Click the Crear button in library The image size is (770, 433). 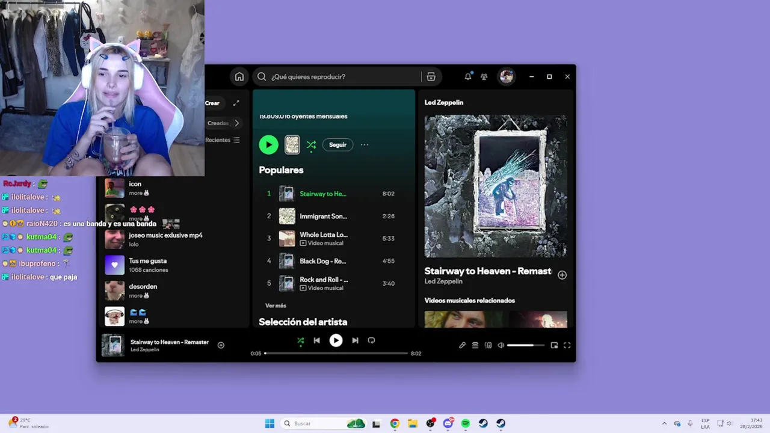(212, 103)
